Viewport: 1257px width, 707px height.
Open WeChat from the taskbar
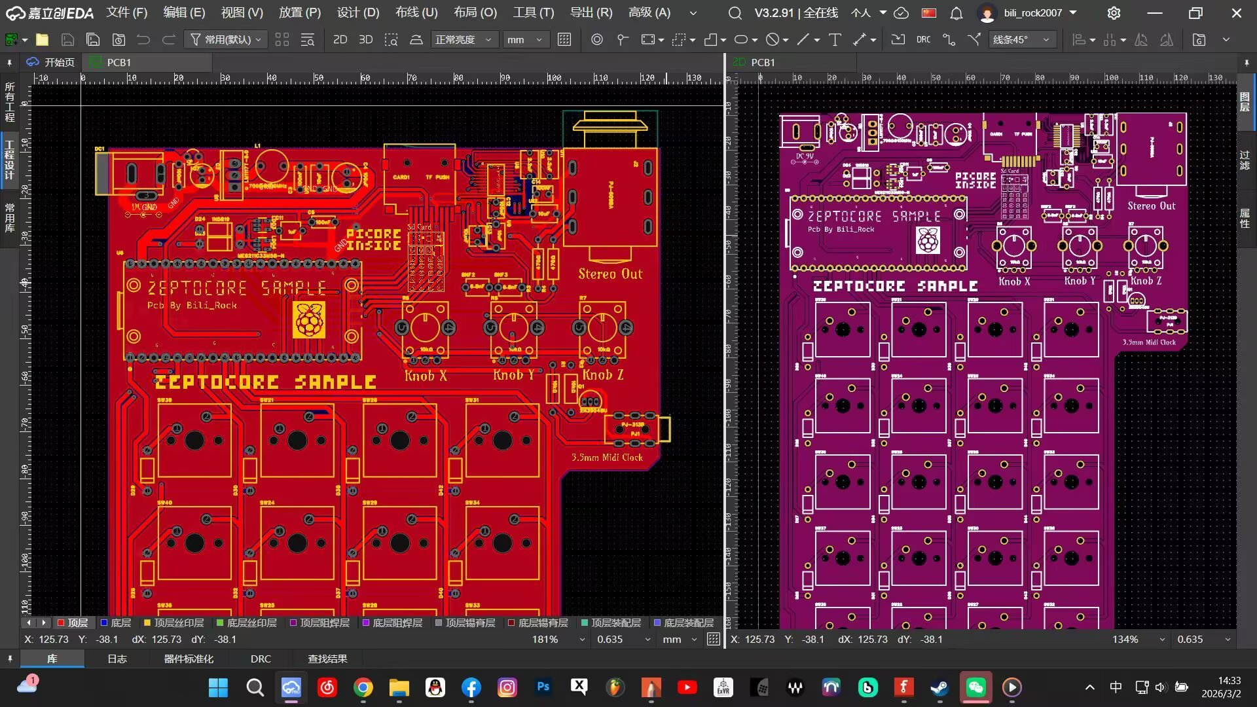[x=975, y=687]
